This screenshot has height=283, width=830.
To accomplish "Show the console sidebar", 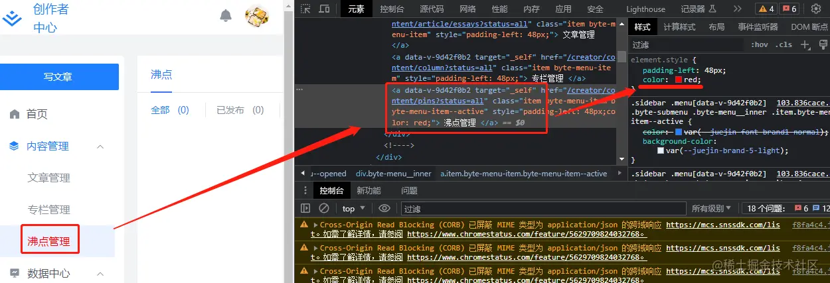I will click(305, 209).
